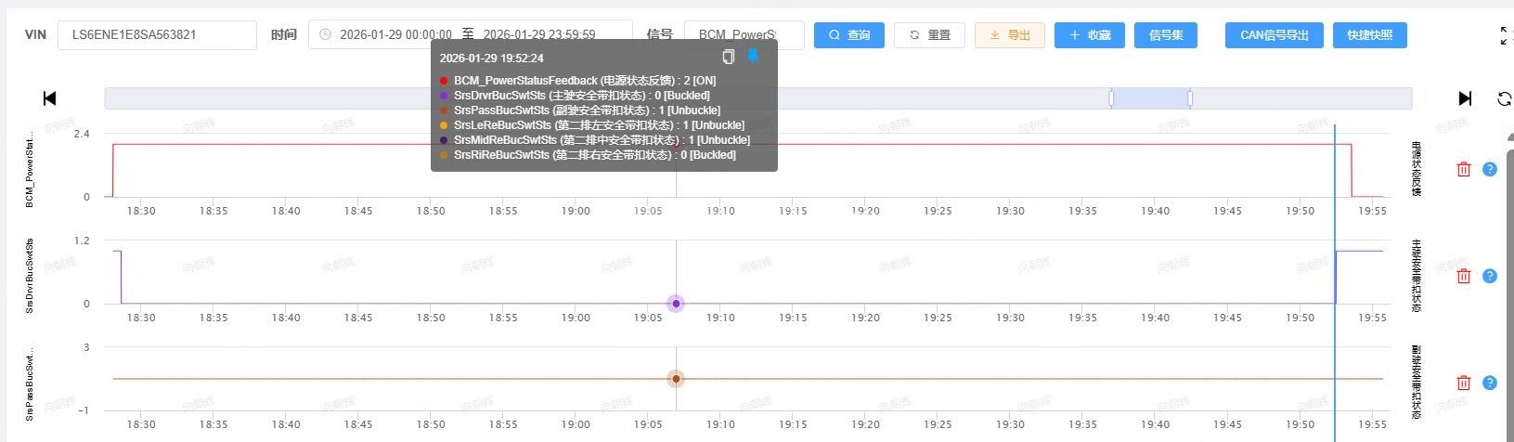The height and width of the screenshot is (442, 1514).
Task: Click the refresh icon beside the timeline
Action: [1504, 98]
